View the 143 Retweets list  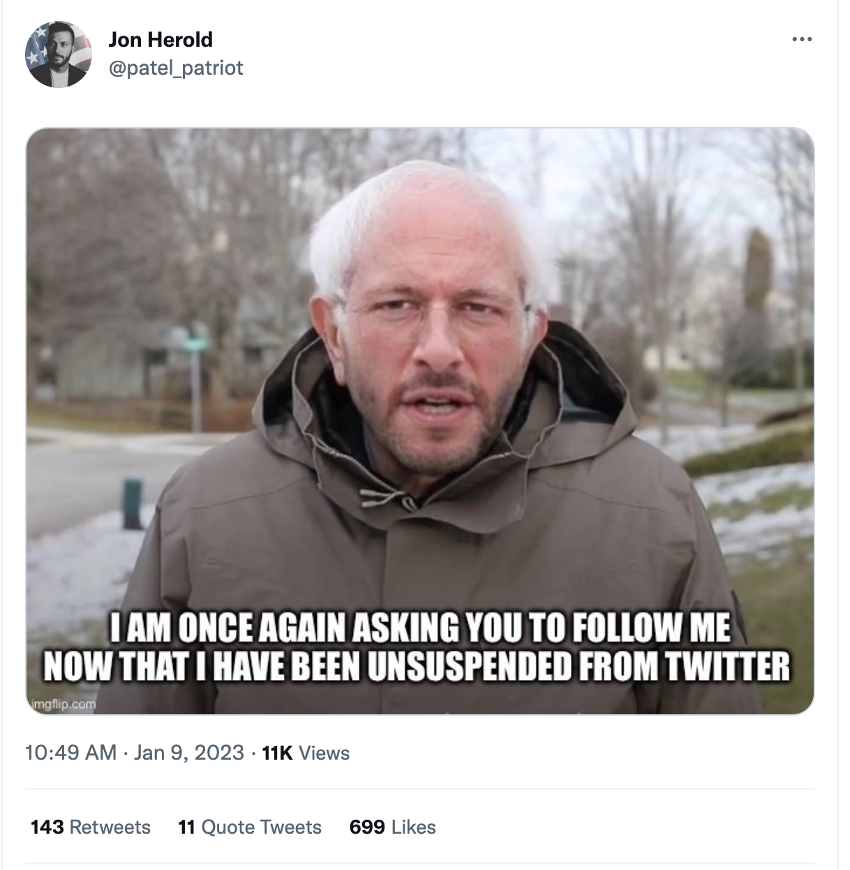tap(91, 827)
